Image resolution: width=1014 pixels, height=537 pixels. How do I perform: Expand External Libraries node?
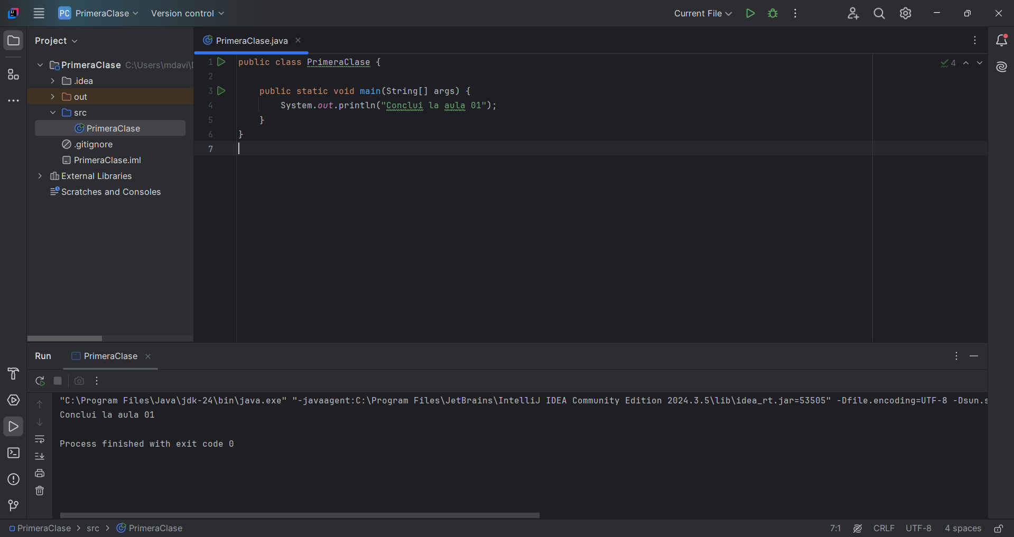40,176
